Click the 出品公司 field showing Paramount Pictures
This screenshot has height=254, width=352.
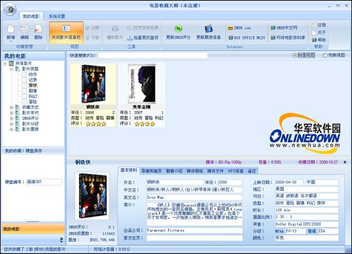coord(195,230)
